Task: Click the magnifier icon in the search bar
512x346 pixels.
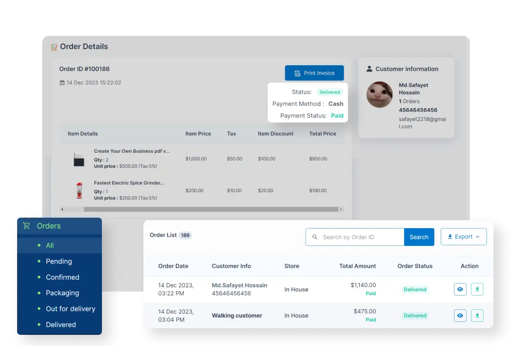Action: click(x=315, y=237)
